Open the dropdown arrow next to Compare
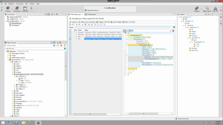 click(201, 9)
